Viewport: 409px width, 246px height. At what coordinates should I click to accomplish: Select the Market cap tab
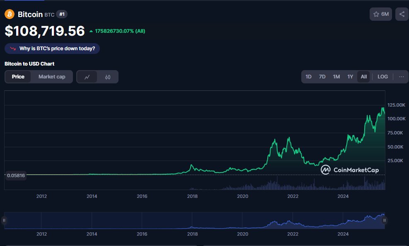[x=52, y=77]
